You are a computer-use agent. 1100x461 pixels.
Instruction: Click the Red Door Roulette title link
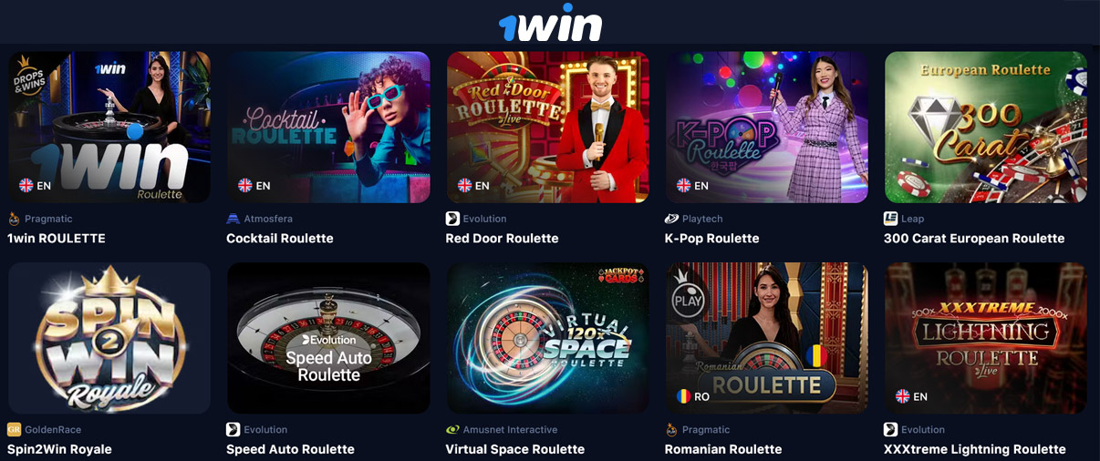coord(502,239)
